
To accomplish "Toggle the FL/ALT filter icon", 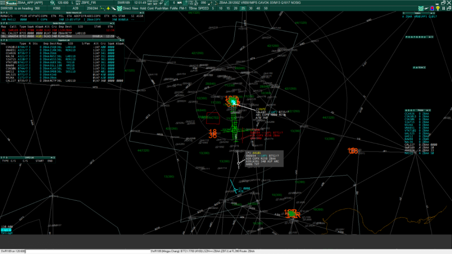I will pyautogui.click(x=196, y=3).
